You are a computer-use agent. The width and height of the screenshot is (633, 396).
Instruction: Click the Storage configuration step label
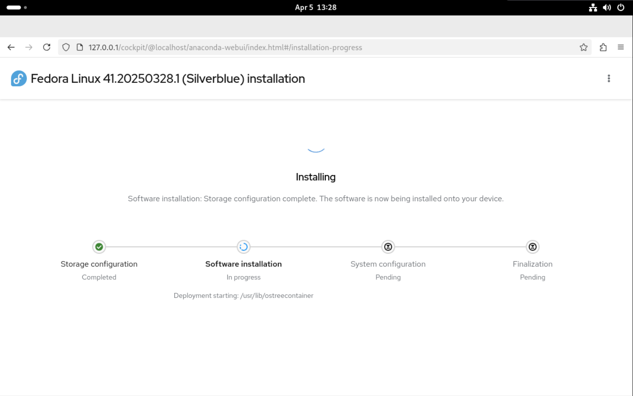[99, 264]
